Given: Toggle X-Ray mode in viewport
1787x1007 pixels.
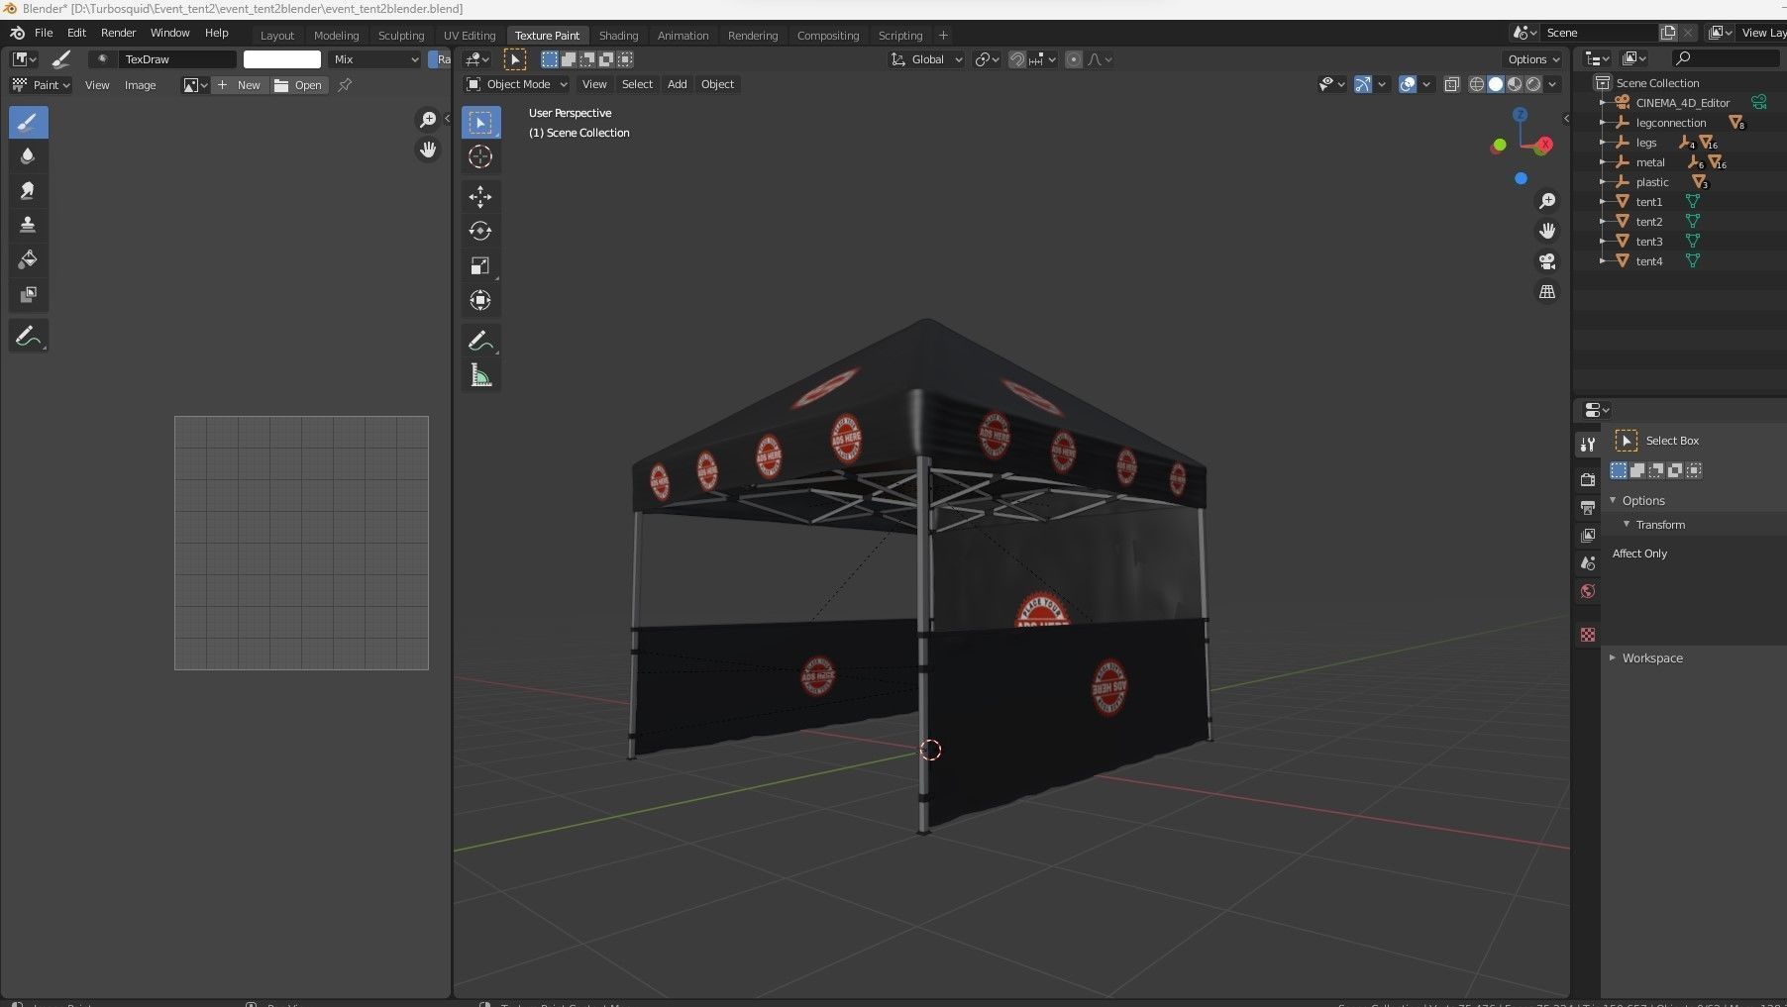Looking at the screenshot, I should [x=1452, y=84].
